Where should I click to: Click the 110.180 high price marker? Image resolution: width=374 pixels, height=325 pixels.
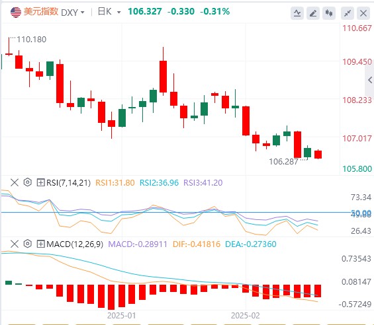[32, 40]
